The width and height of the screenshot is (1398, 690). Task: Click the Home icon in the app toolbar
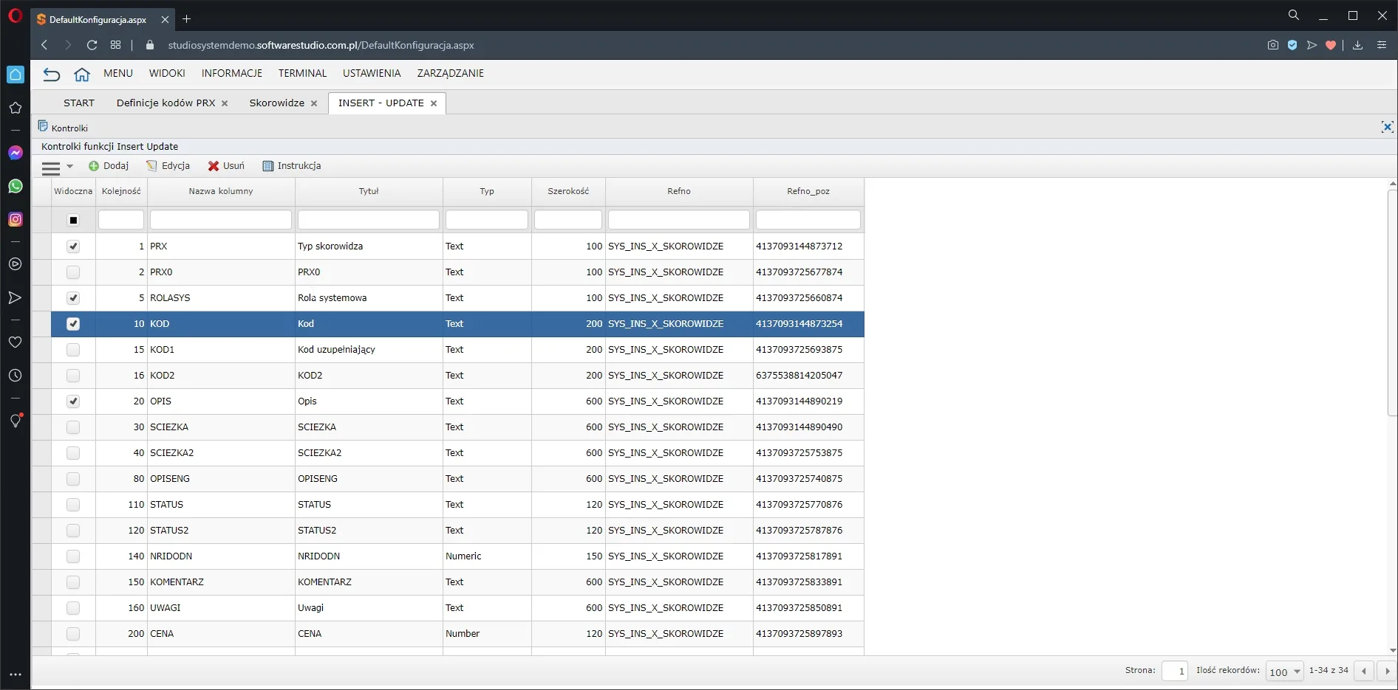pos(82,74)
